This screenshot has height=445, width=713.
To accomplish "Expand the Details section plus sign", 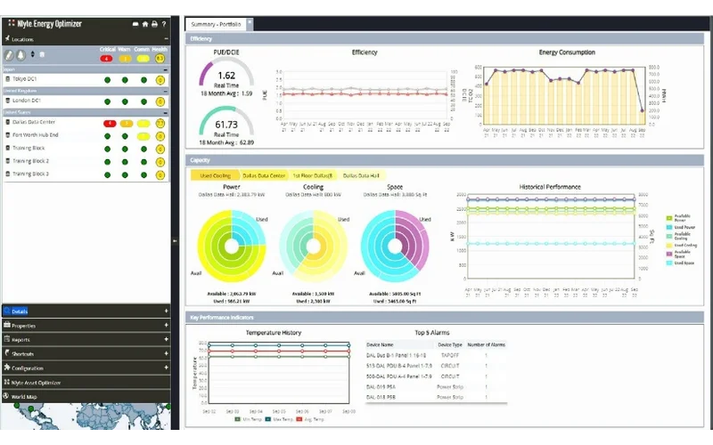I will [x=166, y=311].
